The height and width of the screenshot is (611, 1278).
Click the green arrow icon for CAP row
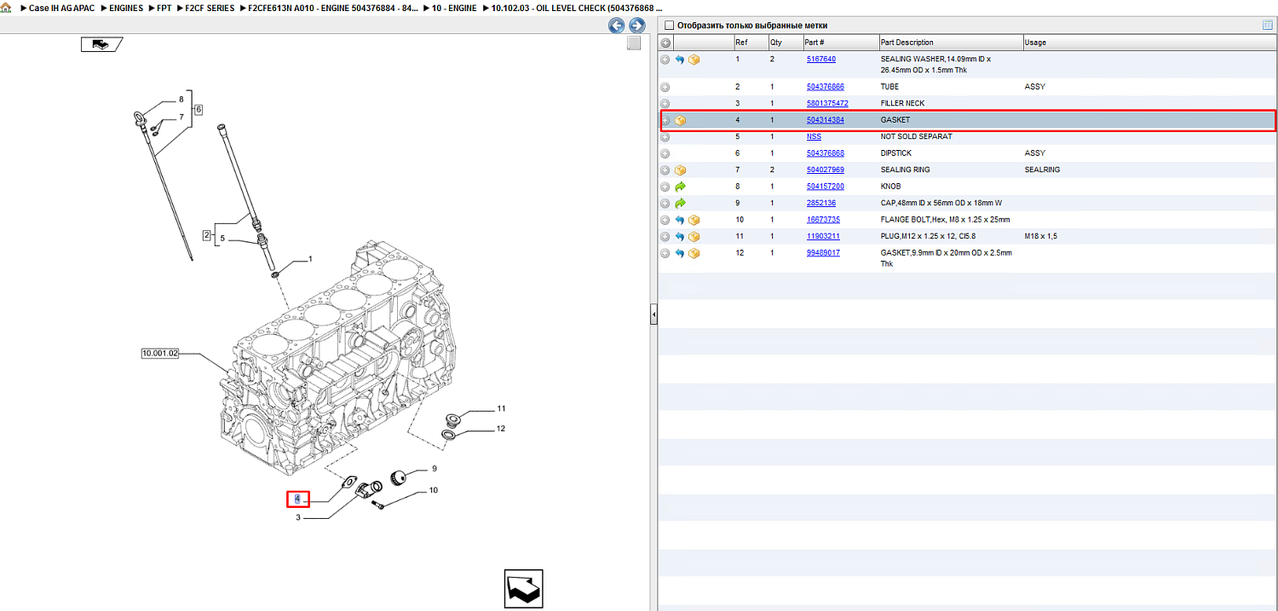click(680, 204)
